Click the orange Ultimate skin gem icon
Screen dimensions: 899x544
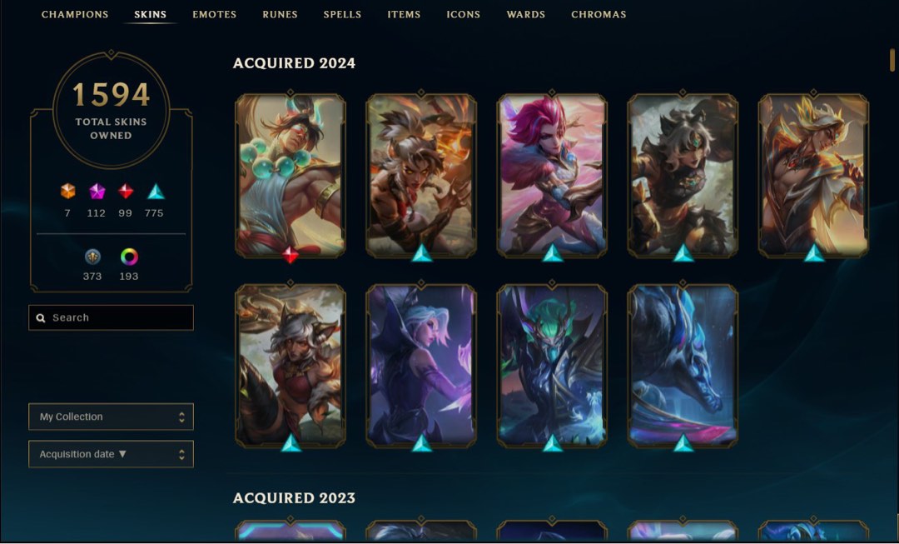point(67,191)
